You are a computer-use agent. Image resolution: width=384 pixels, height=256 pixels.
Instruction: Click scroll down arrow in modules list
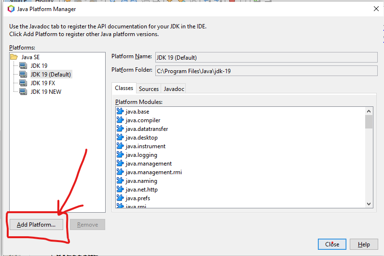pos(369,204)
